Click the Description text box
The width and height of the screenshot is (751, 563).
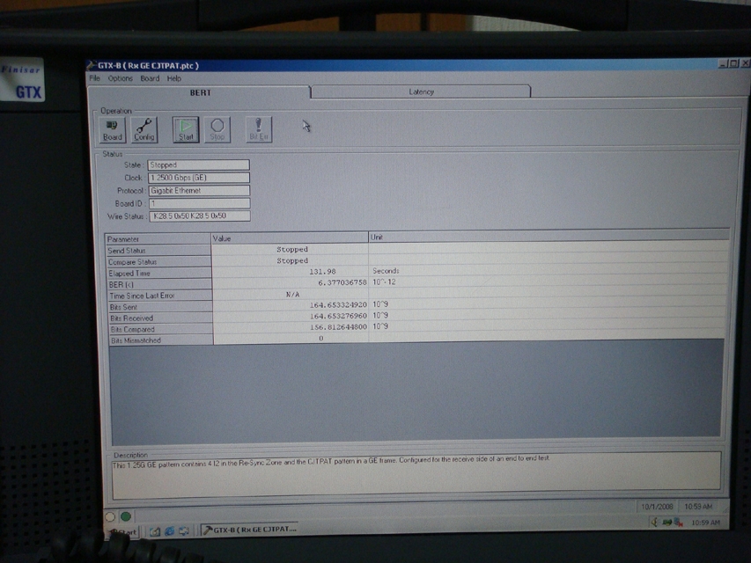pyautogui.click(x=416, y=475)
